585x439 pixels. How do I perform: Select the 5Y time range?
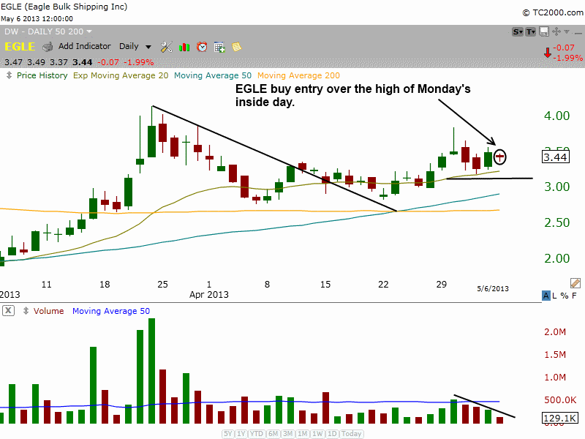point(228,434)
